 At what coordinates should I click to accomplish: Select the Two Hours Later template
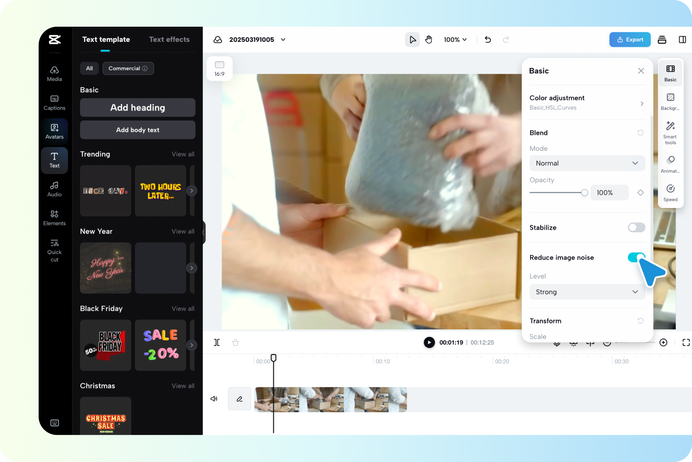(x=161, y=191)
